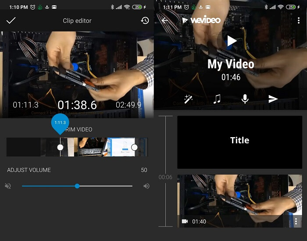307x241 pixels.
Task: Click the volume slider handle
Action: point(77,186)
